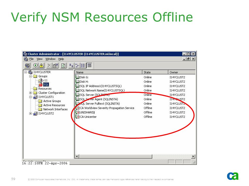Restore the inner MDI child window
The width and height of the screenshot is (249, 186).
tap(188, 59)
